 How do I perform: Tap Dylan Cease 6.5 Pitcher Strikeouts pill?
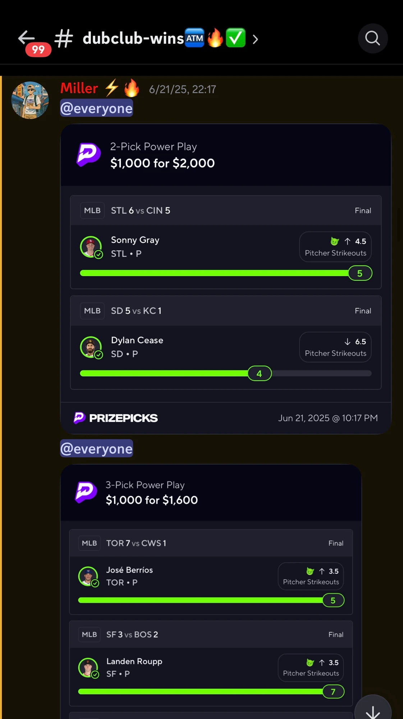click(x=335, y=347)
